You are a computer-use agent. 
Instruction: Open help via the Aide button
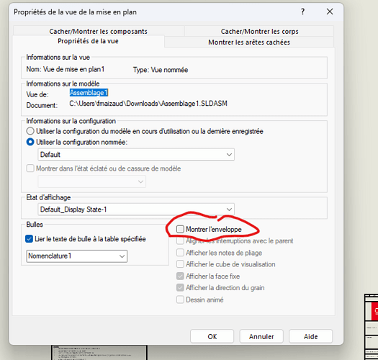click(x=310, y=336)
